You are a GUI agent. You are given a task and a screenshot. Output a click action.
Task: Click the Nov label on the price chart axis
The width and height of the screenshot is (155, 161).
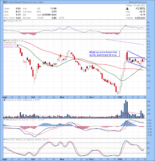[x=62, y=97]
